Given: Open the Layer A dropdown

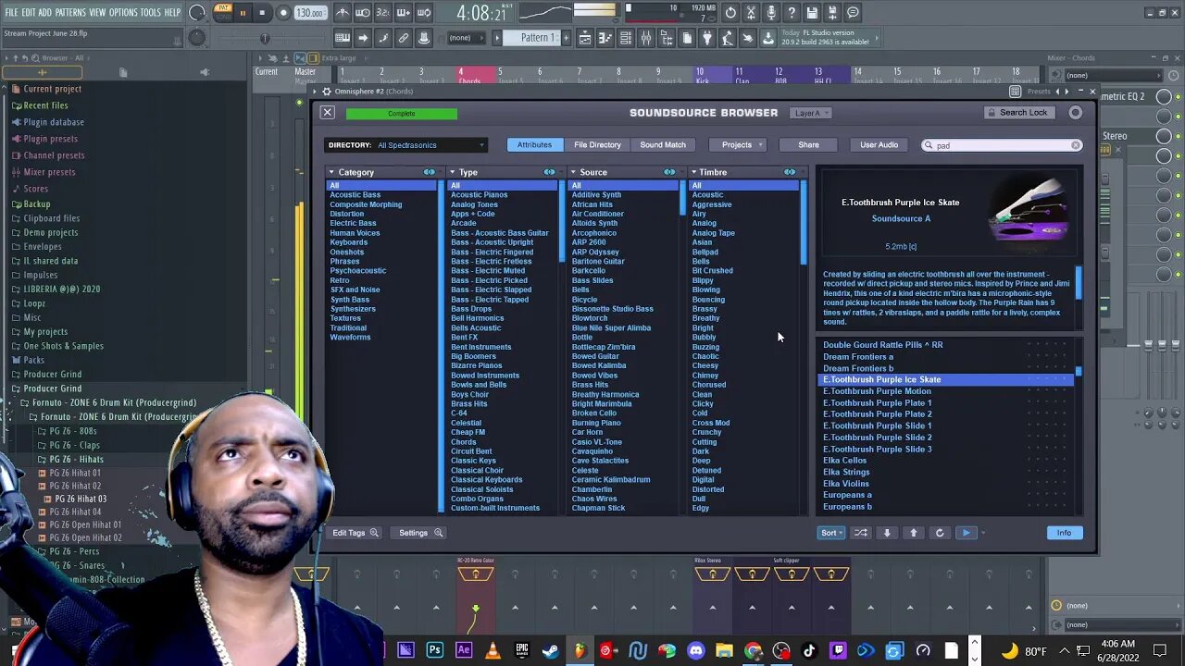Looking at the screenshot, I should (x=811, y=113).
